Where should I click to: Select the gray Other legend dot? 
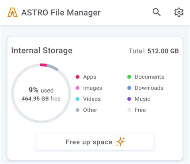tap(77, 110)
